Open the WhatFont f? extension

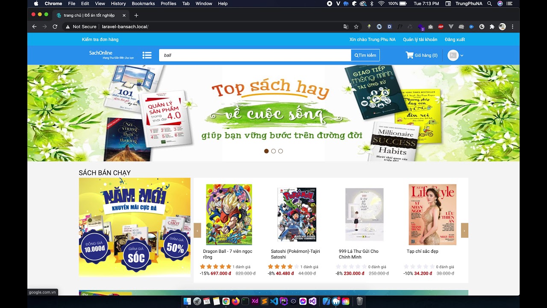[400, 27]
